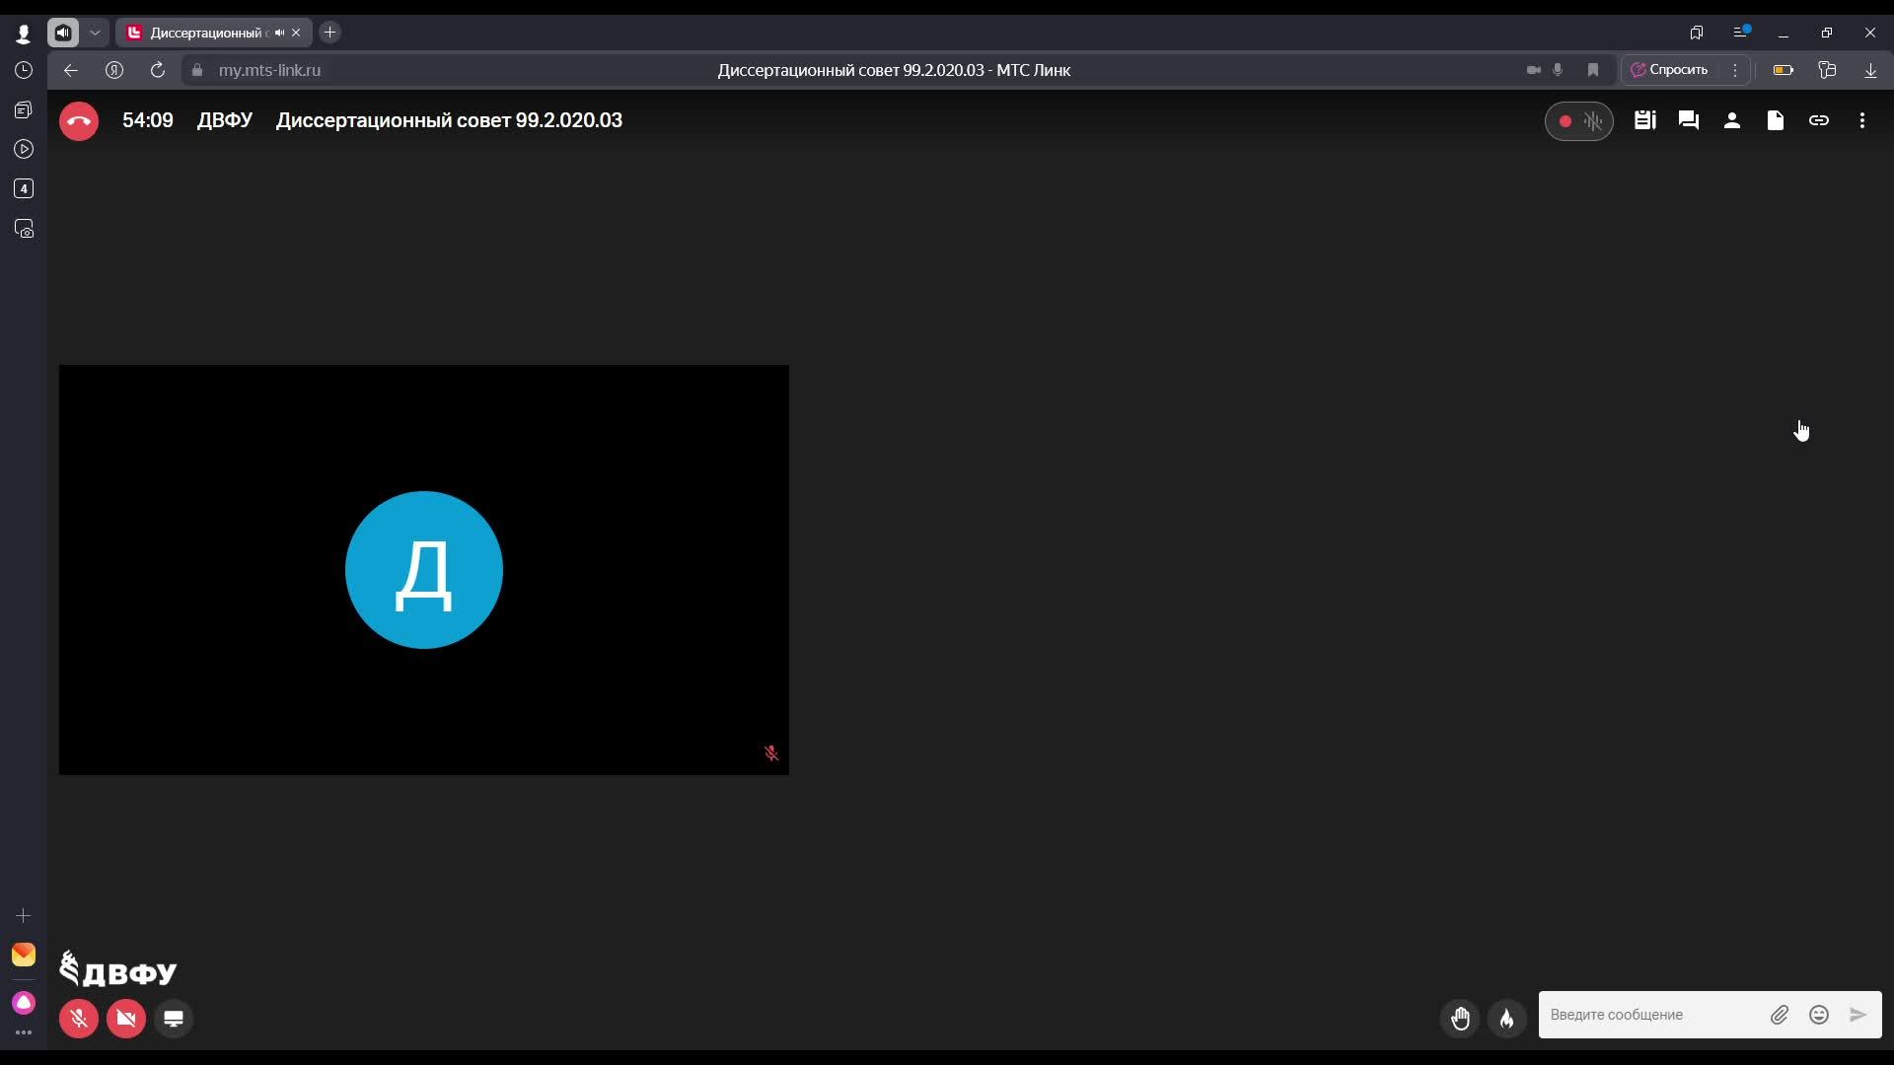Open the three-dot meeting options menu

click(1861, 120)
